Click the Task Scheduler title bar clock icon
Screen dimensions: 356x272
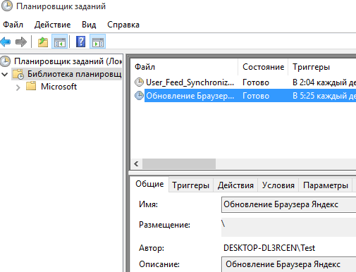pyautogui.click(x=7, y=6)
